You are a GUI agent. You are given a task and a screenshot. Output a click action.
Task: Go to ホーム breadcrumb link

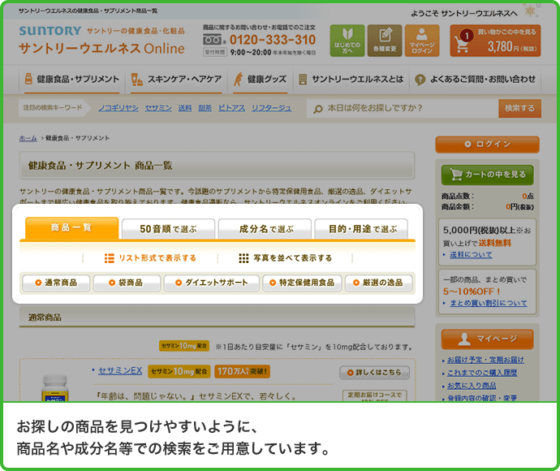[x=28, y=138]
